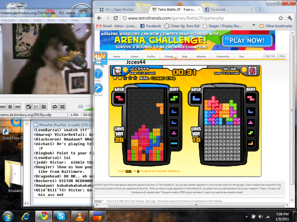Click Help button next to Sign Out
This screenshot has height=222, width=297.
pyautogui.click(x=282, y=56)
